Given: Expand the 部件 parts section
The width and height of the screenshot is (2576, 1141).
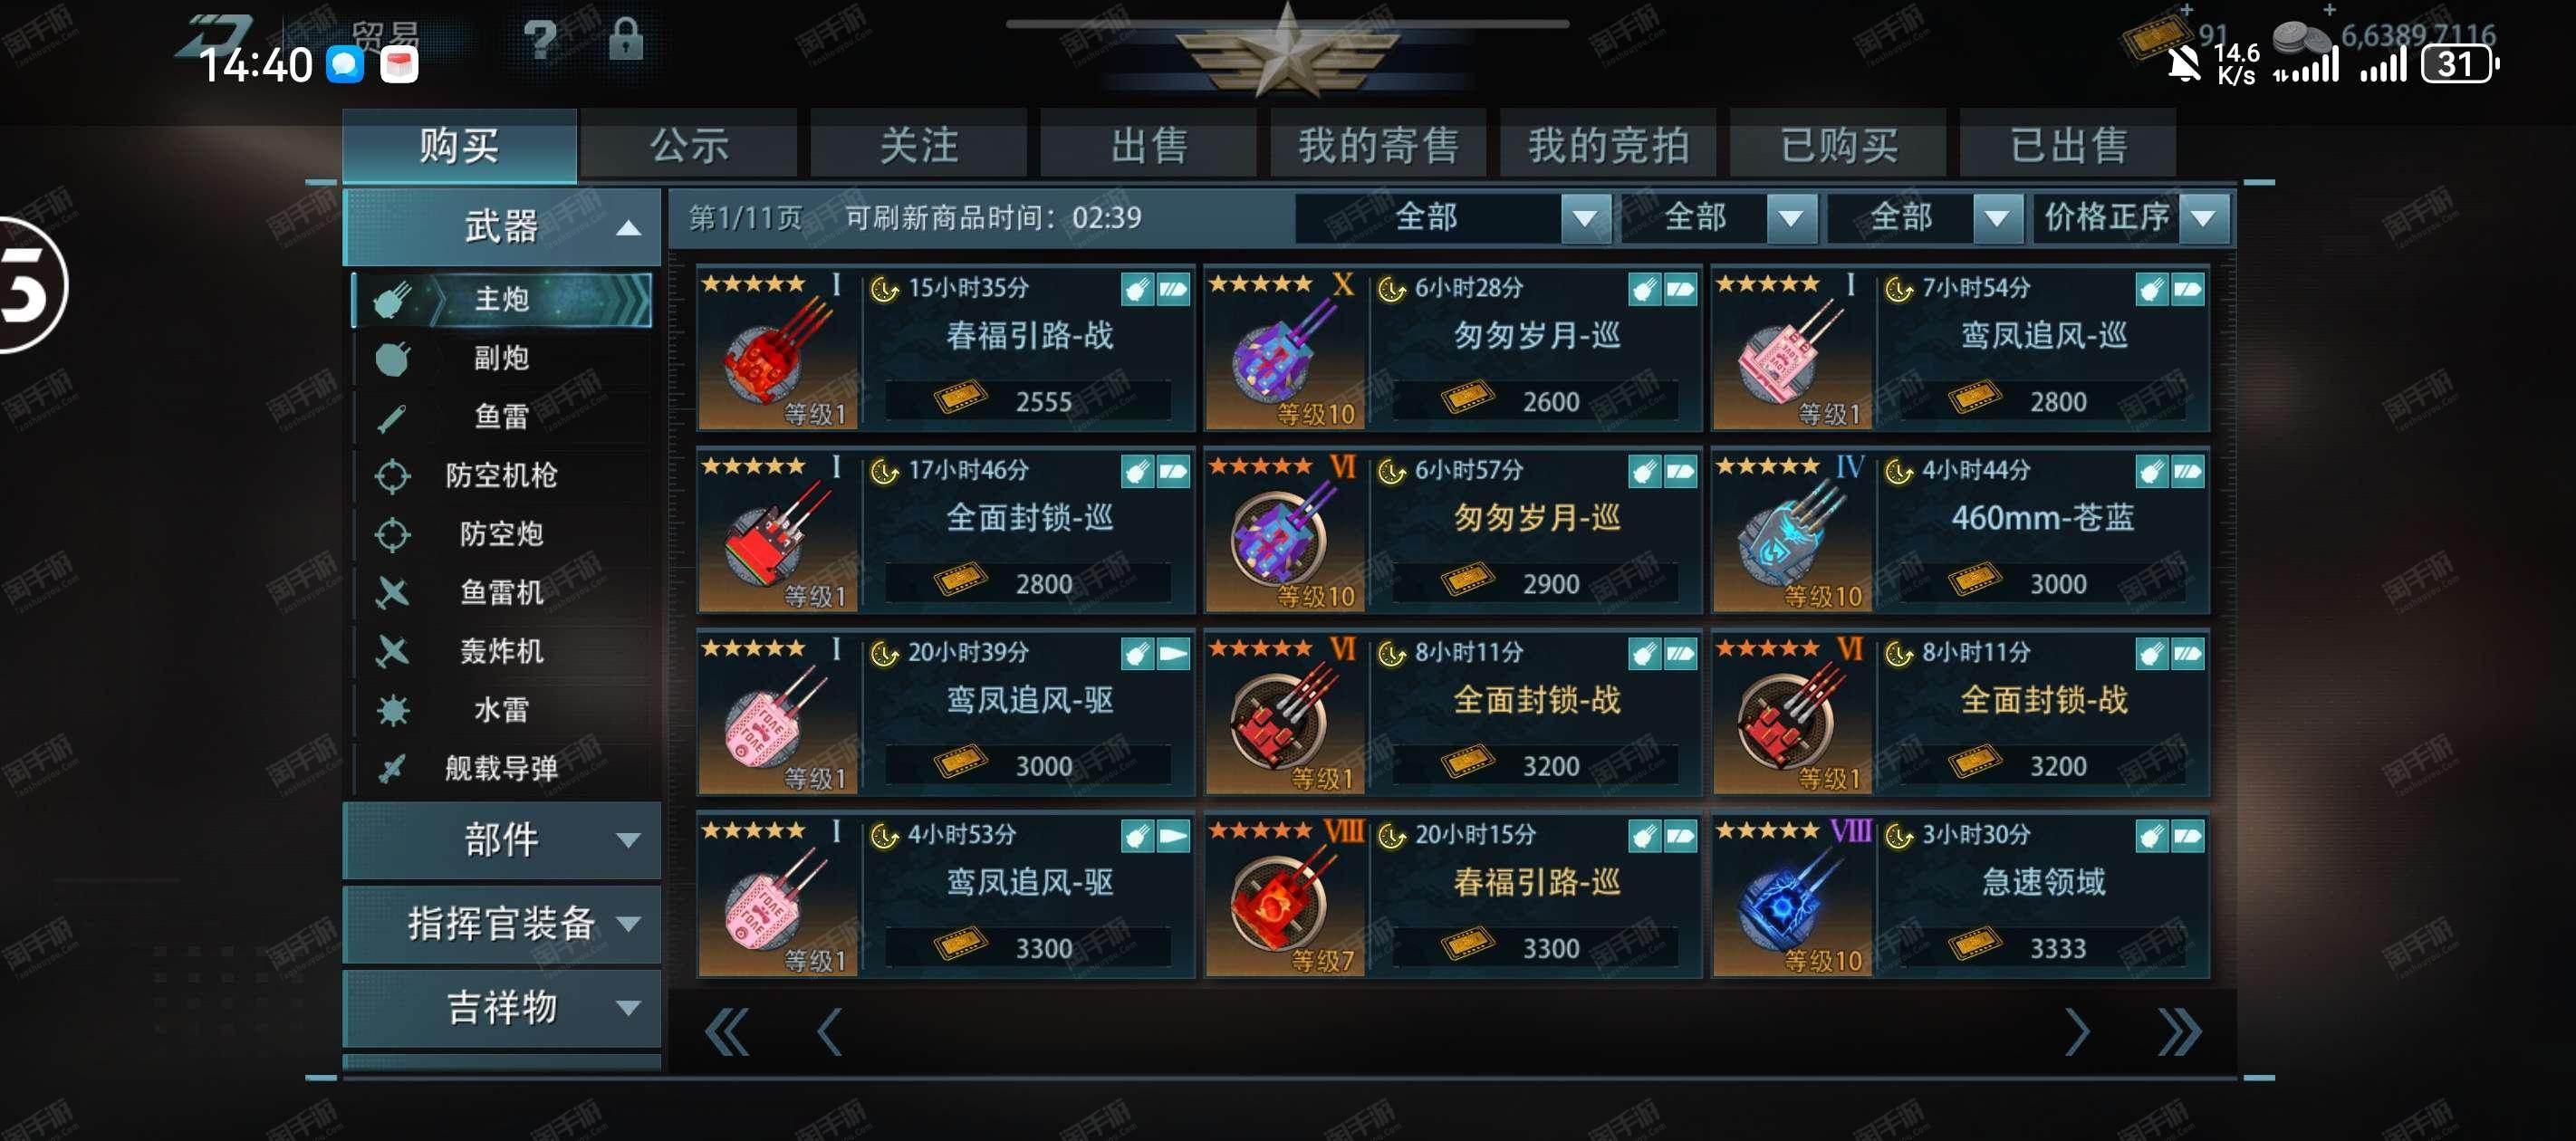Looking at the screenshot, I should pos(502,839).
